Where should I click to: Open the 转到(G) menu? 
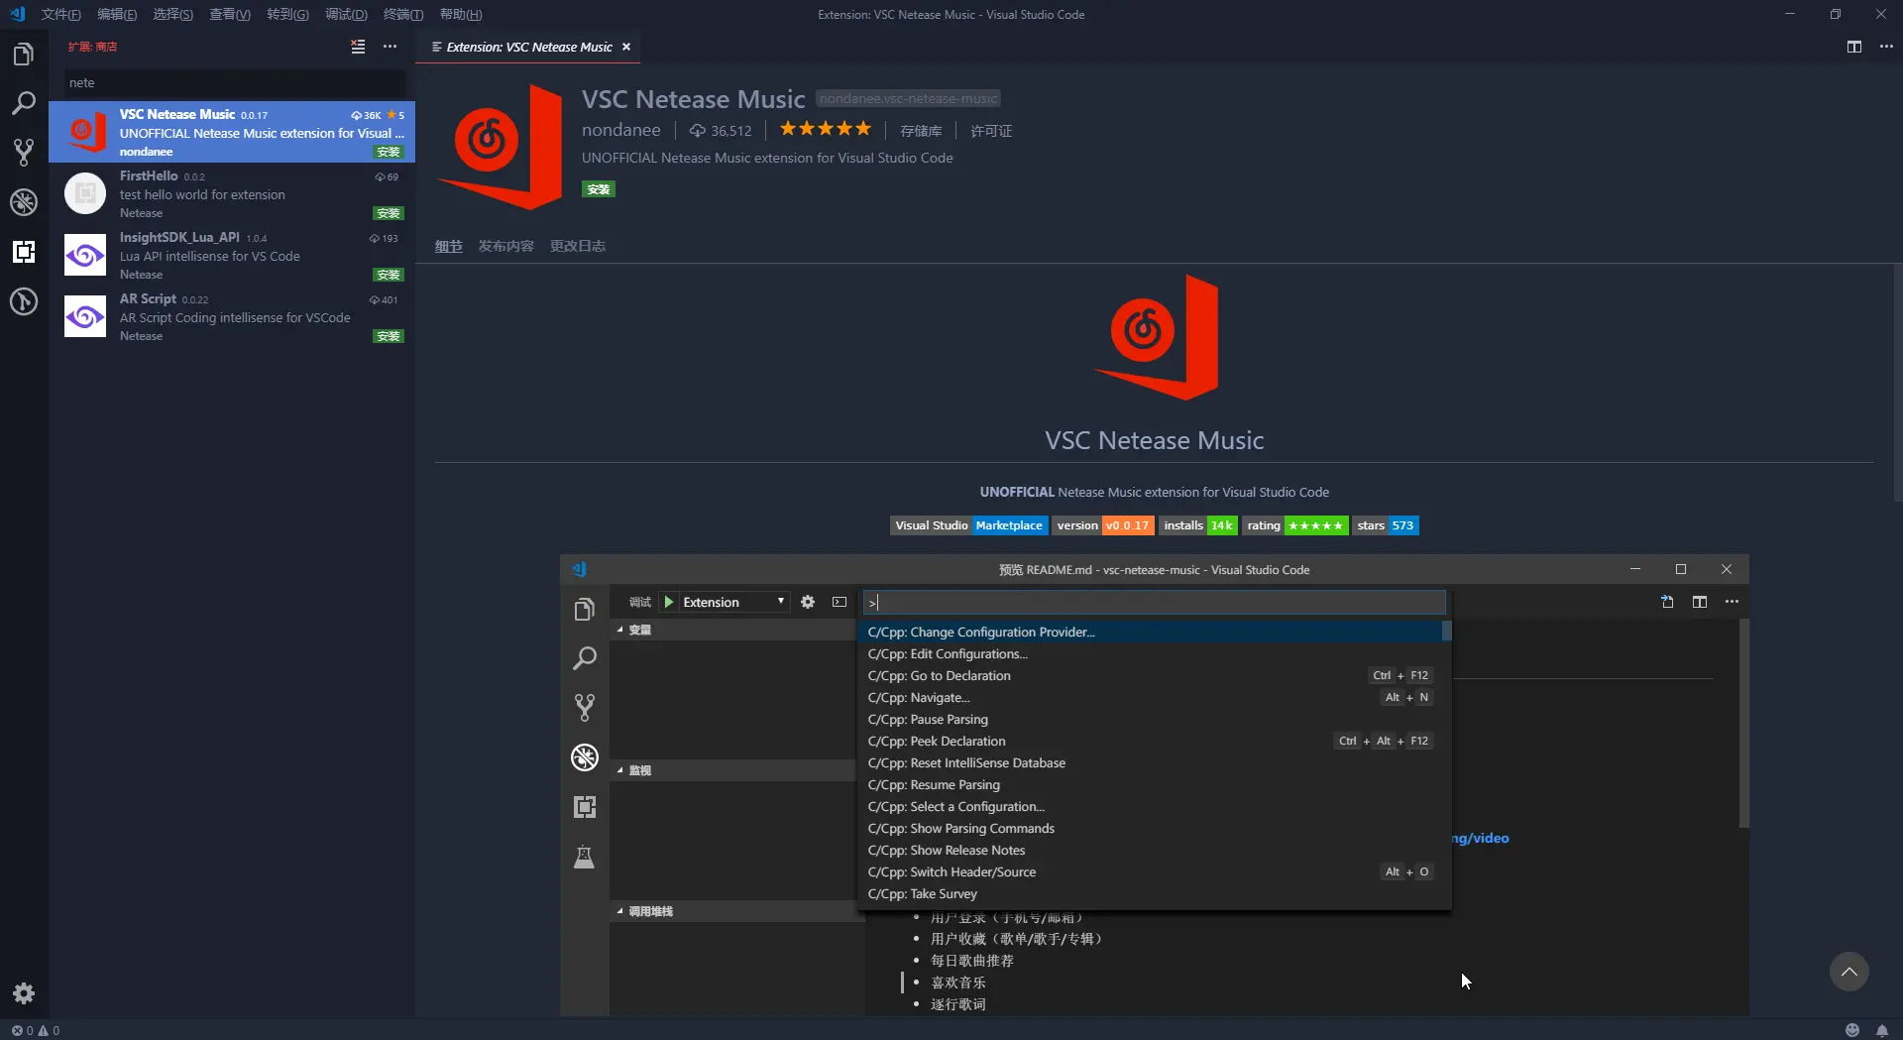click(287, 14)
